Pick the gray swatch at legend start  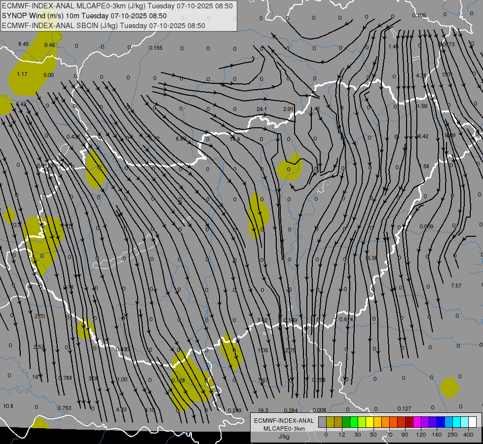point(323,422)
